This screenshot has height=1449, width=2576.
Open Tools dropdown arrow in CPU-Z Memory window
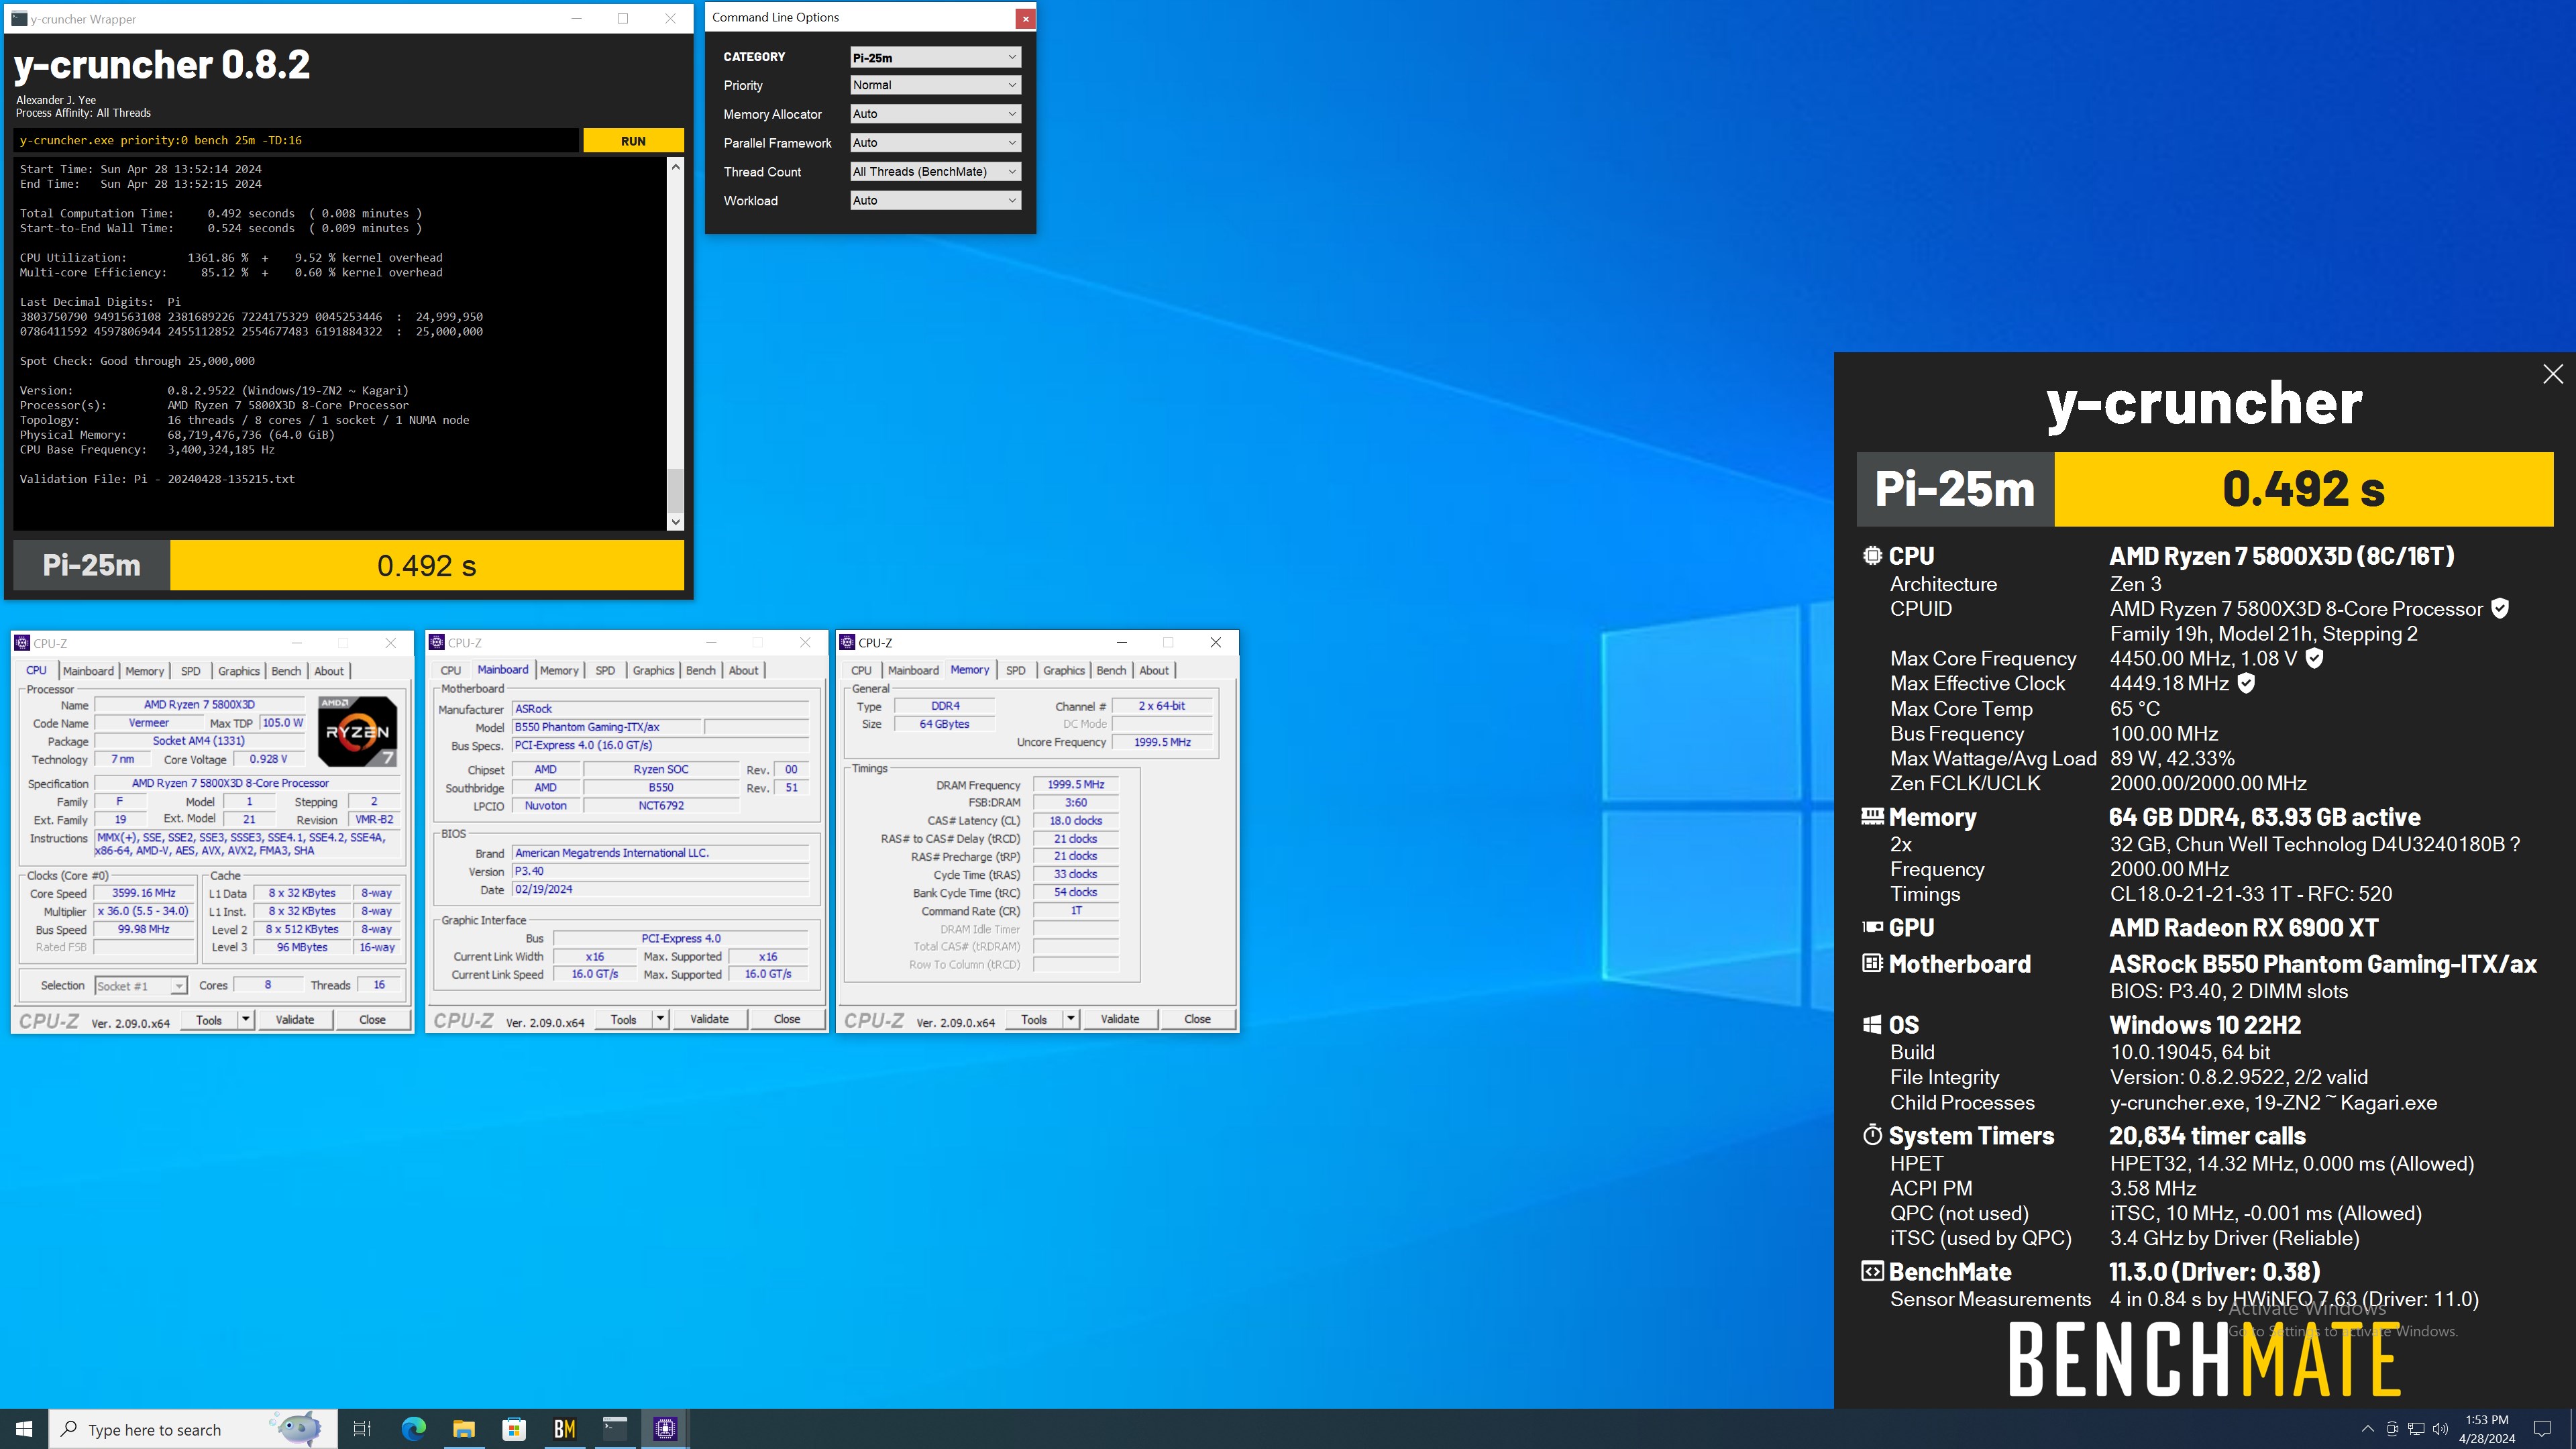[x=1070, y=1019]
